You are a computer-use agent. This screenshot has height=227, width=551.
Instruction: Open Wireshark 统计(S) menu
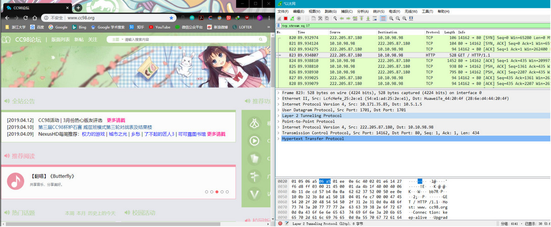379,11
